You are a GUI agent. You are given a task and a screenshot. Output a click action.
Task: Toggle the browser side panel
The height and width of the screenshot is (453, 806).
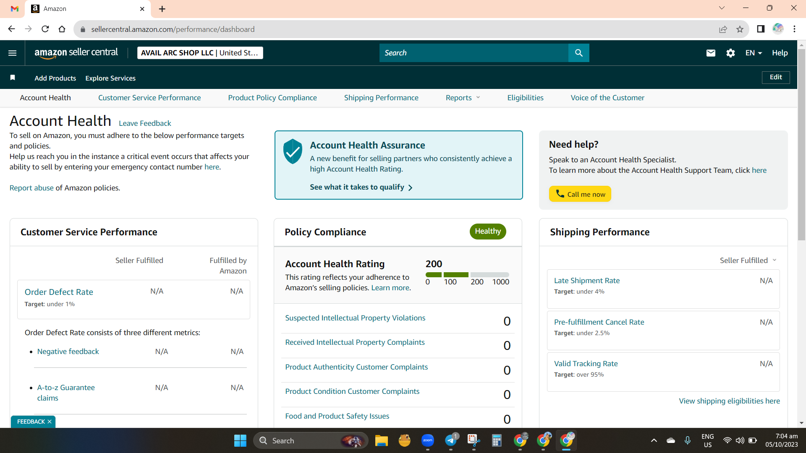pyautogui.click(x=761, y=29)
